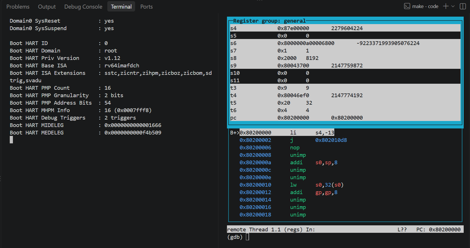470x248 pixels.
Task: Click Boot HART PMP Count line
Action: (60, 88)
